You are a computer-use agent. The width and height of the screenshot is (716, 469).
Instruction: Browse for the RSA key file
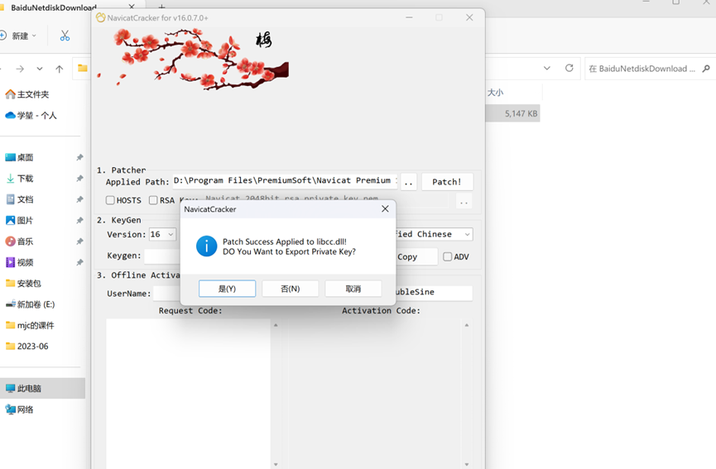coord(464,201)
